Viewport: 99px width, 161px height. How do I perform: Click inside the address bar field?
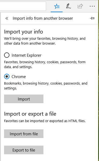click(23, 6)
